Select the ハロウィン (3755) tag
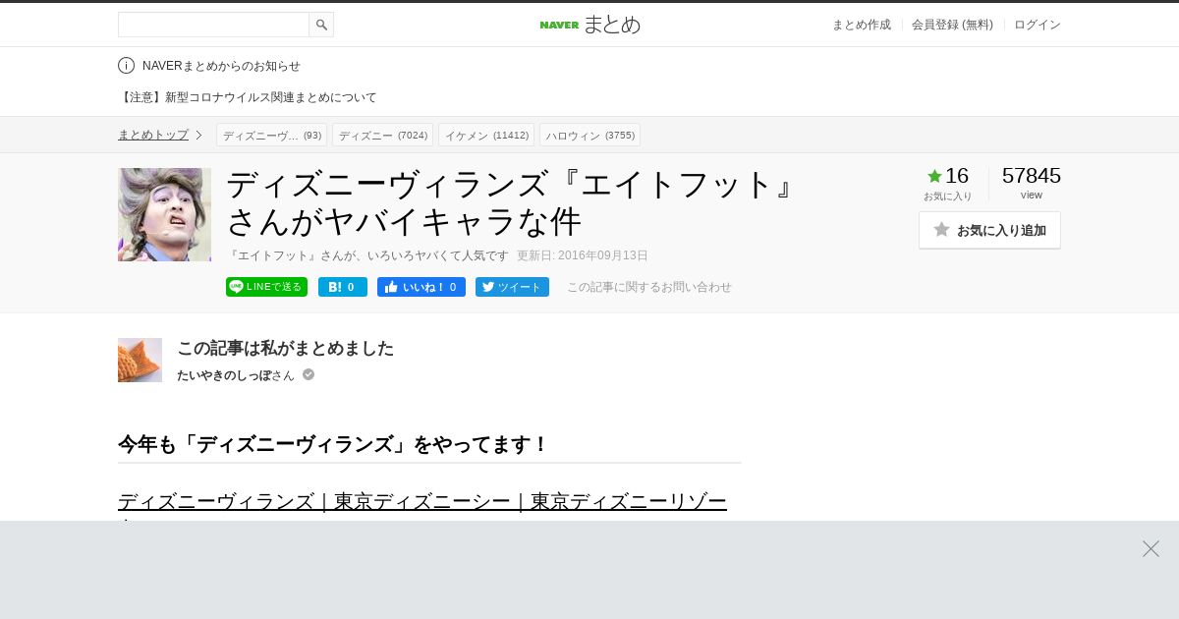 [x=589, y=135]
